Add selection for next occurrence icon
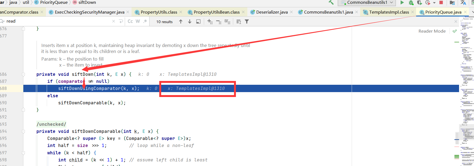Viewport: 474px width, 166px height. [x=210, y=21]
